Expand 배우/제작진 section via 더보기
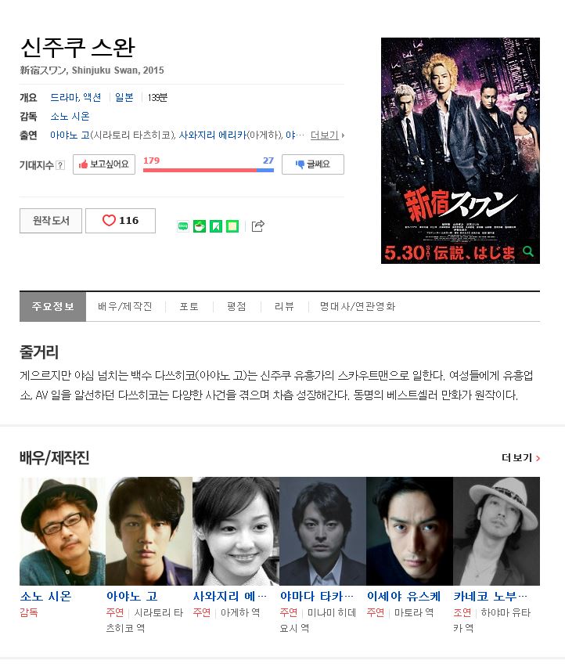The image size is (565, 664). click(x=520, y=458)
